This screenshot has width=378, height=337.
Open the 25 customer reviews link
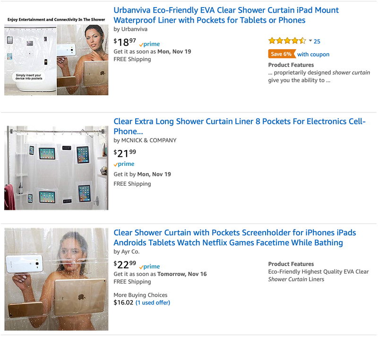(x=317, y=42)
